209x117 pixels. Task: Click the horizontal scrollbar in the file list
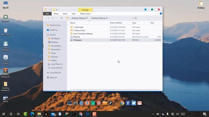click(x=114, y=90)
